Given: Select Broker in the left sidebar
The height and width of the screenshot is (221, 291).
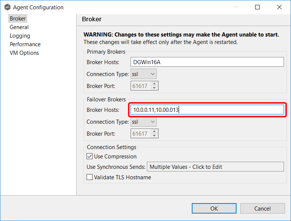Looking at the screenshot, I should pos(18,19).
